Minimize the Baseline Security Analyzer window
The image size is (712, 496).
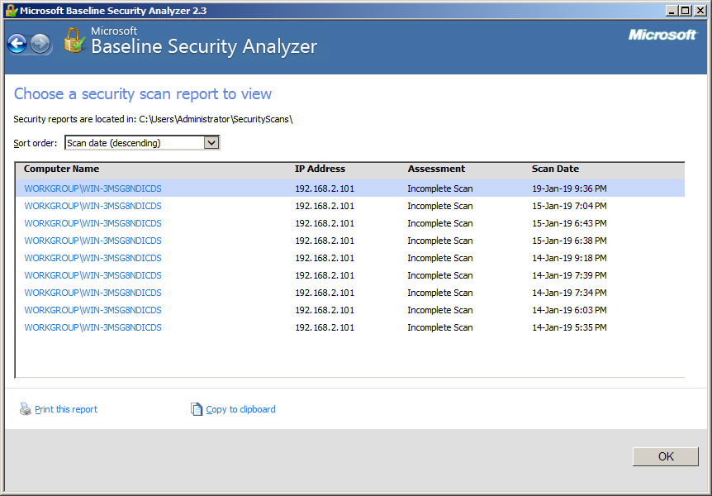672,11
